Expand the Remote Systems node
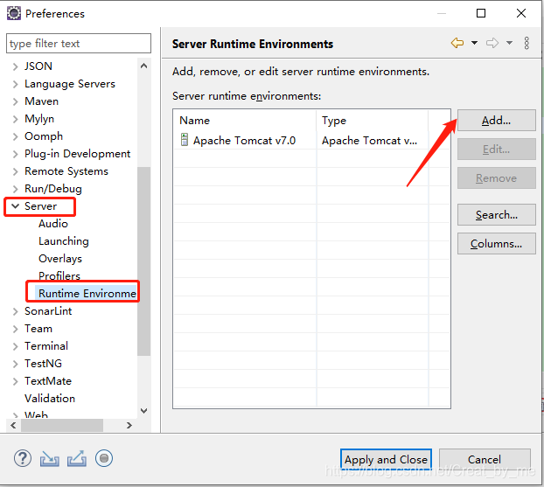The image size is (544, 487). tap(15, 171)
